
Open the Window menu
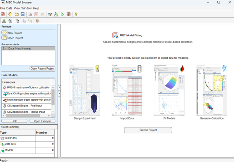[x=27, y=8]
